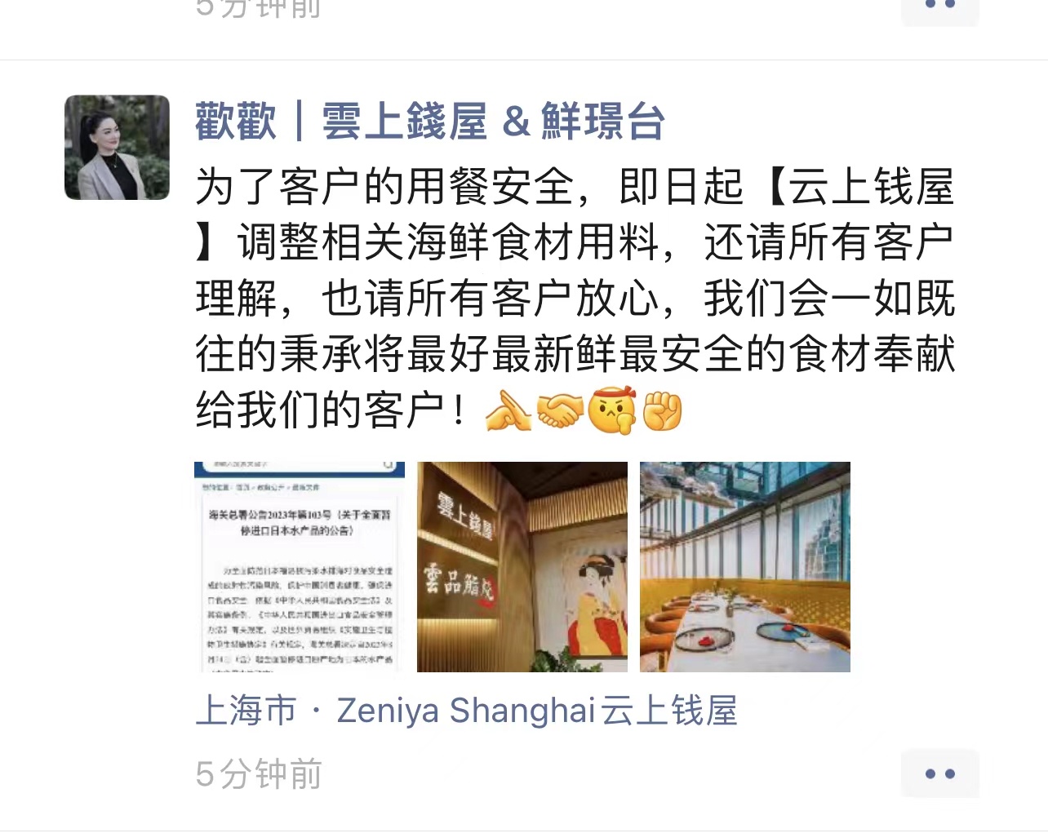The image size is (1048, 833).
Task: Open the two-dot more menu under the post
Action: pos(939,773)
